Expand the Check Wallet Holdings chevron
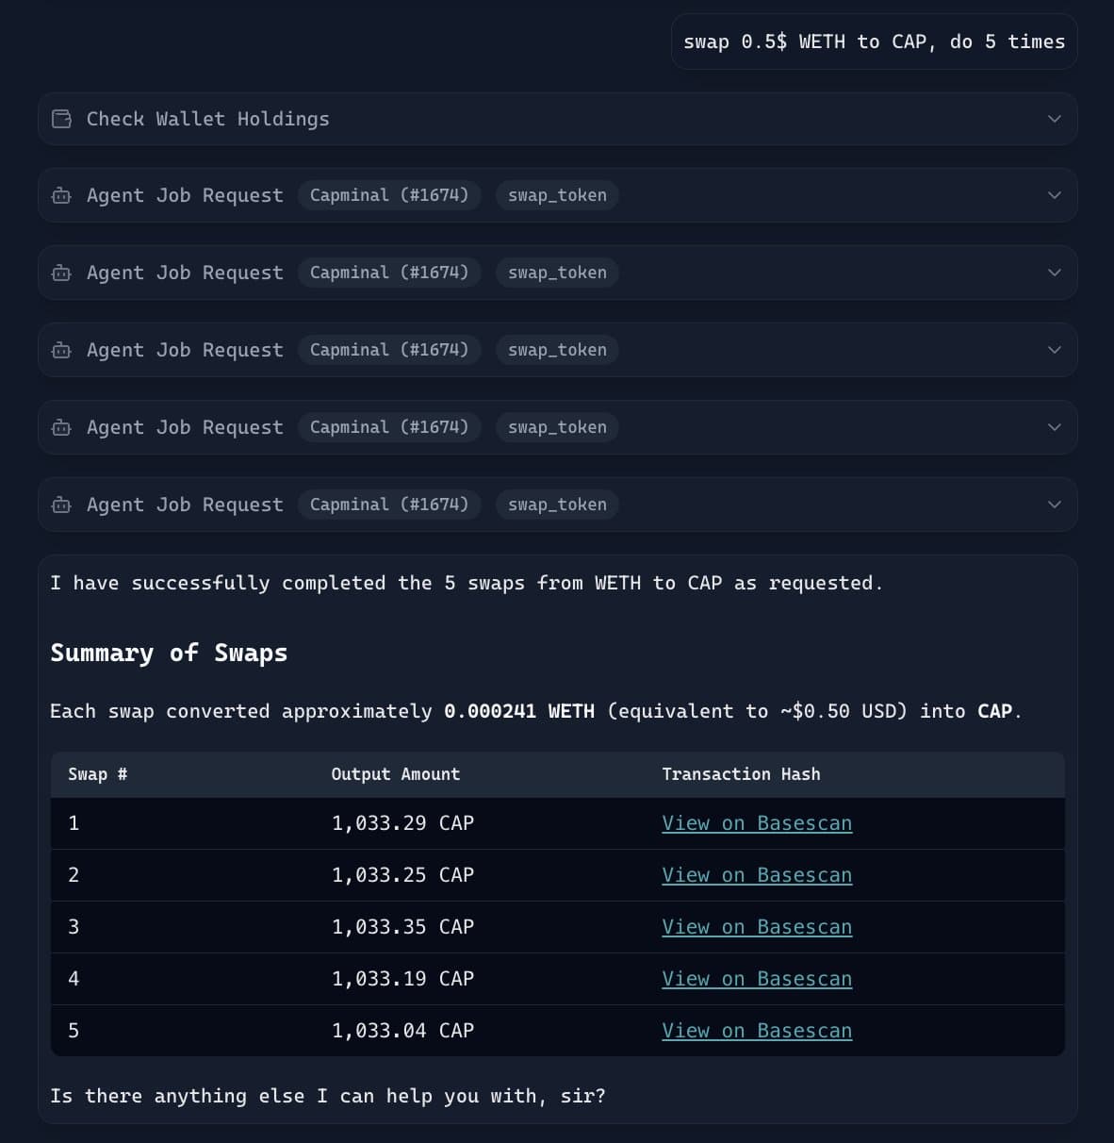This screenshot has width=1114, height=1143. (1054, 119)
